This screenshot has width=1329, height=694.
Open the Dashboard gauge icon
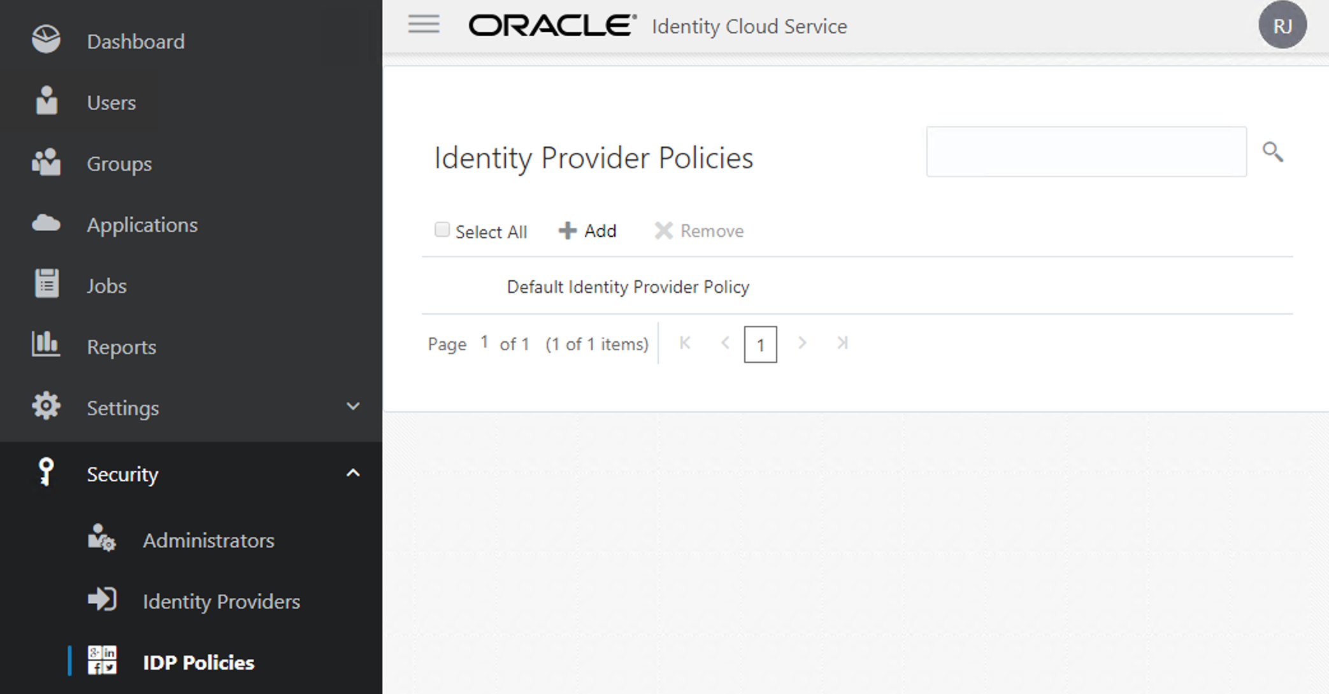click(46, 39)
